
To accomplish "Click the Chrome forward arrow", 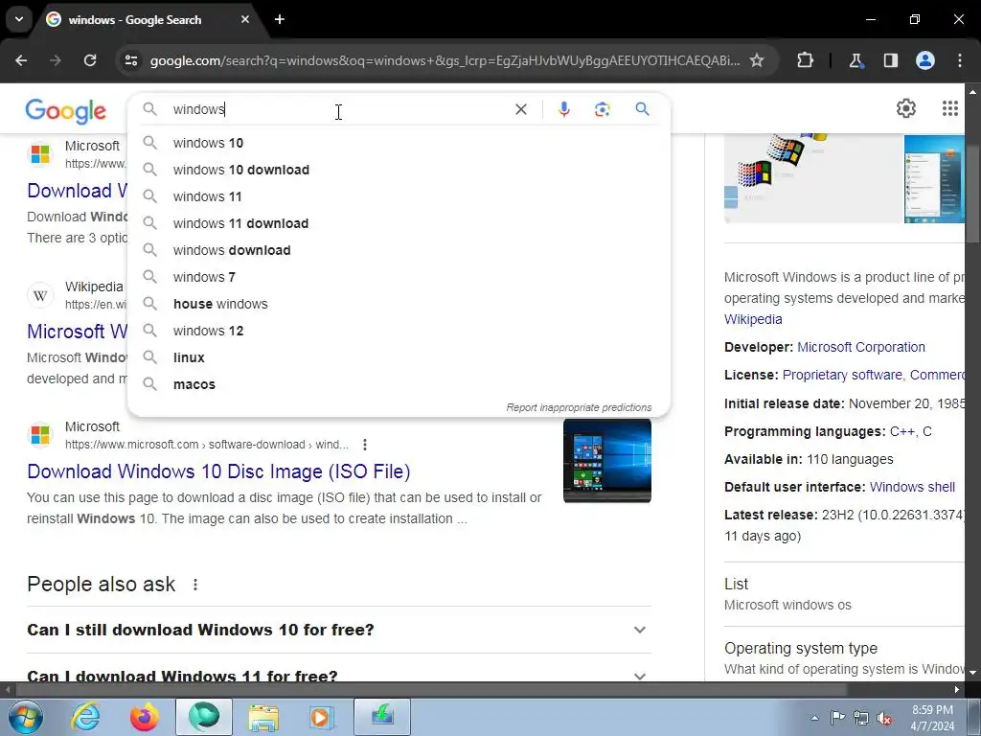I will [x=56, y=60].
